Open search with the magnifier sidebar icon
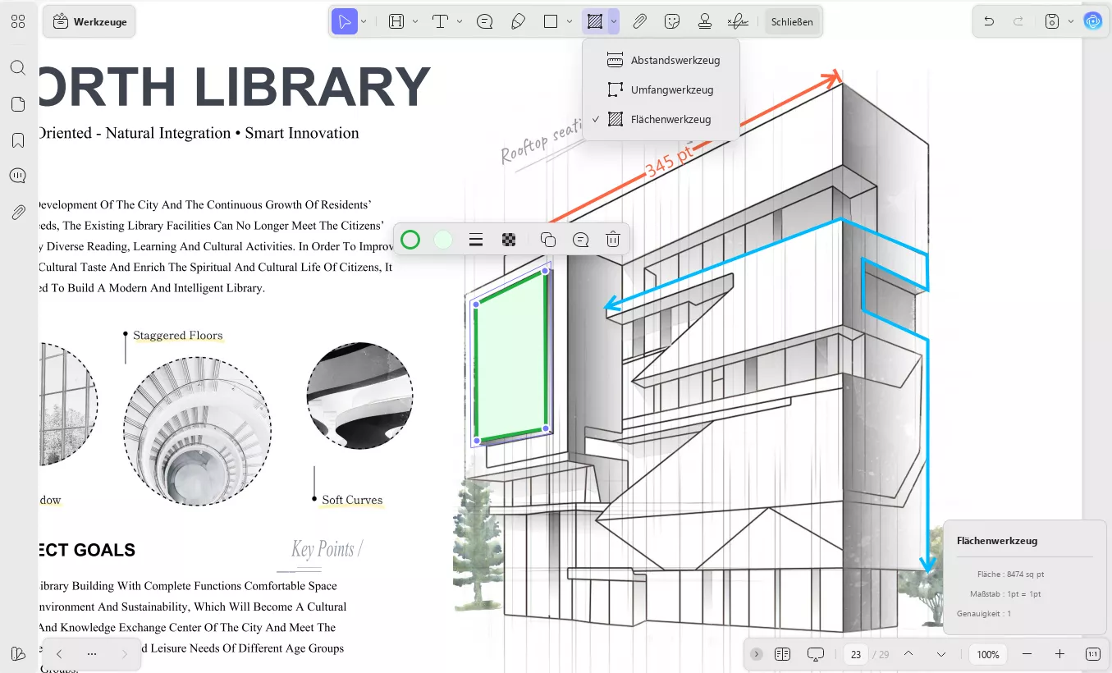The width and height of the screenshot is (1112, 673). pyautogui.click(x=18, y=67)
